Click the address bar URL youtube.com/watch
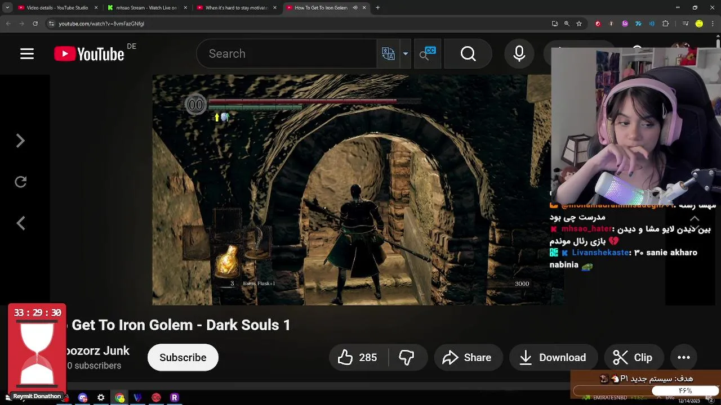The image size is (721, 405). click(101, 24)
